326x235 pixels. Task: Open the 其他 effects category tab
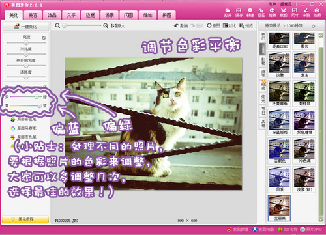[x=263, y=123]
